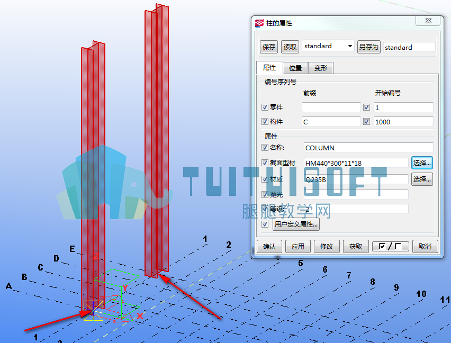Image resolution: width=451 pixels, height=343 pixels.
Task: Click the yellow snap point at column base
Action: pyautogui.click(x=93, y=311)
